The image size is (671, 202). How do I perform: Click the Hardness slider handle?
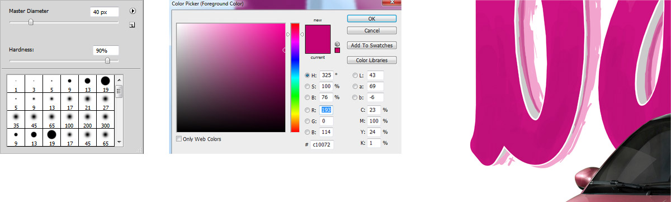(107, 60)
